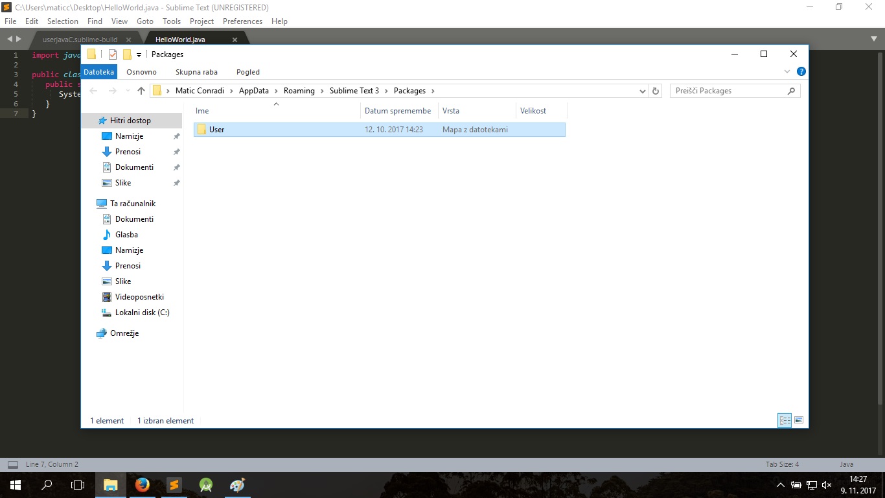Click the network tray icon
Image resolution: width=885 pixels, height=498 pixels.
[x=811, y=485]
